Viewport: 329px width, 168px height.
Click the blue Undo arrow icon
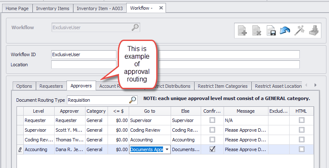[285, 30]
